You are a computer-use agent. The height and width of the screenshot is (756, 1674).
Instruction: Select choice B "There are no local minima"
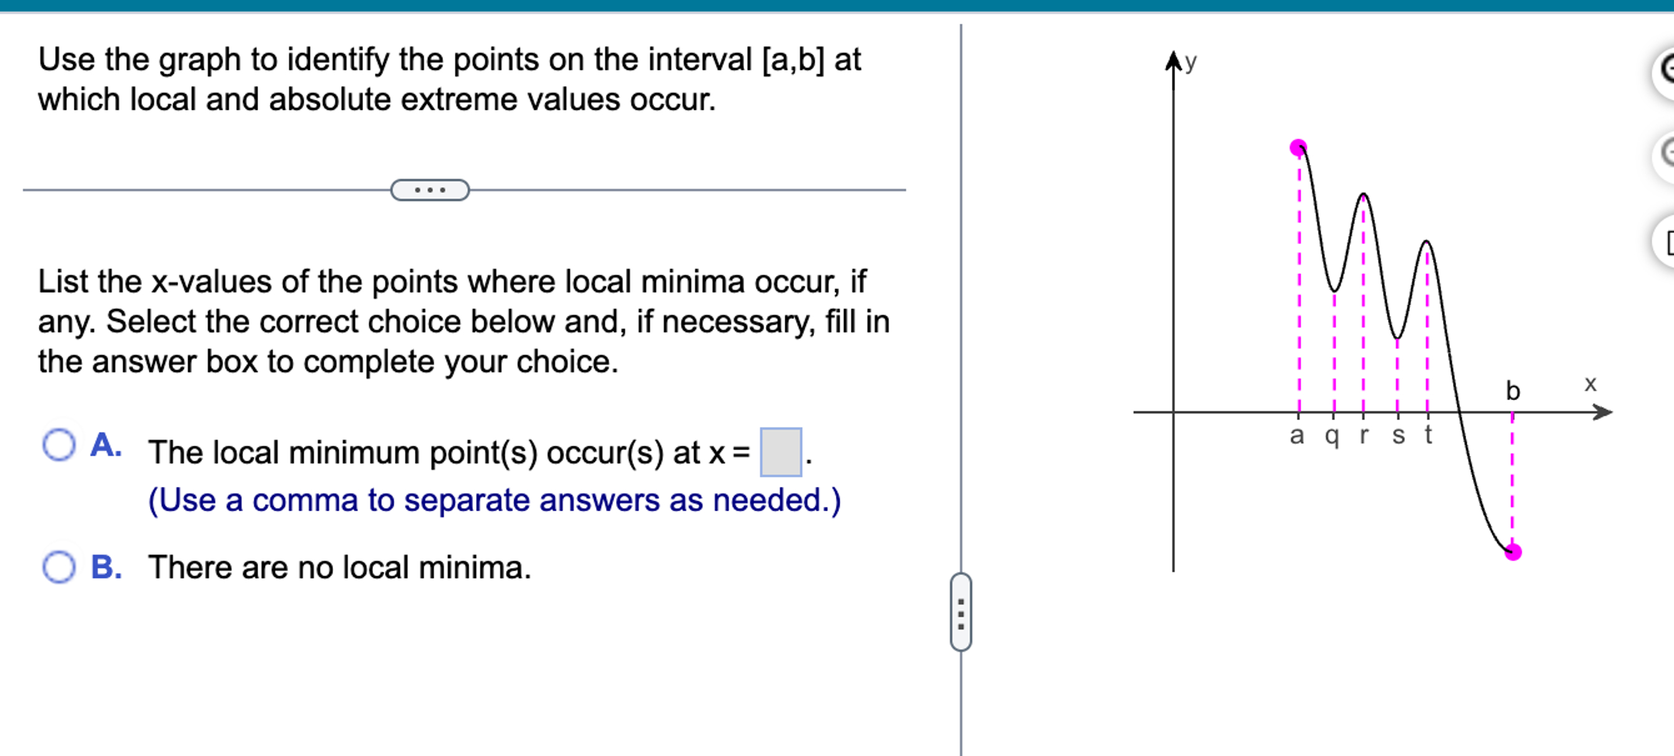coord(59,567)
